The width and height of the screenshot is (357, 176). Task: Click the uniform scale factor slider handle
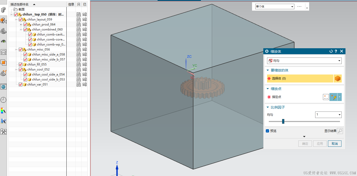pos(283,121)
